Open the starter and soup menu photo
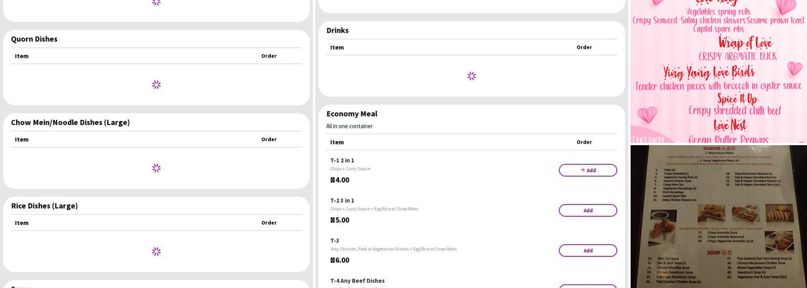 click(x=718, y=216)
